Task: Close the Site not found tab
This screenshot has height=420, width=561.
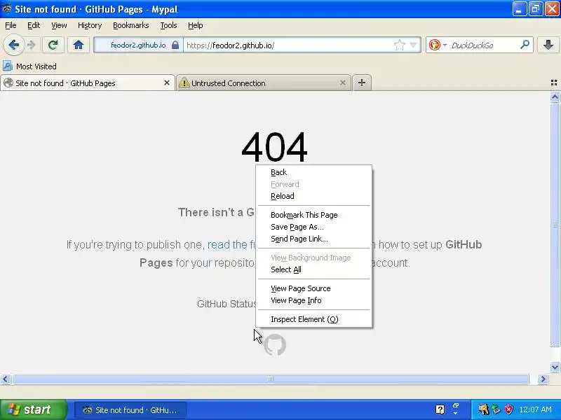Action: point(167,83)
